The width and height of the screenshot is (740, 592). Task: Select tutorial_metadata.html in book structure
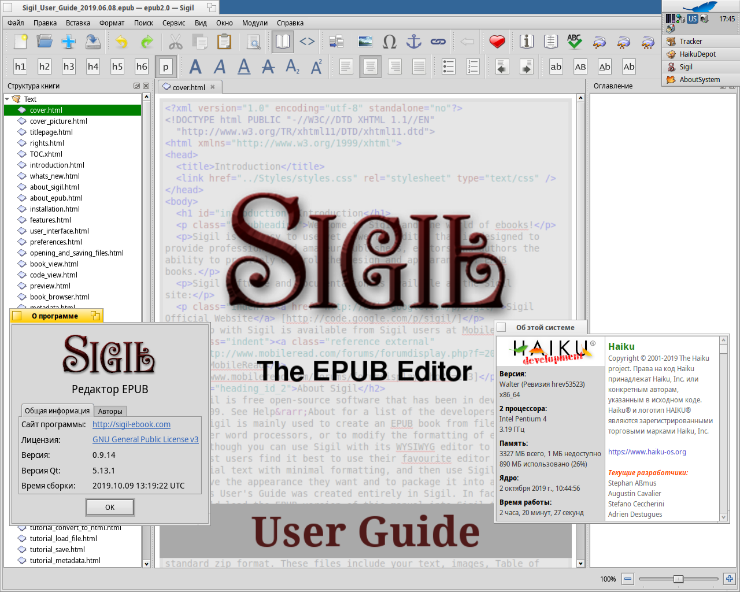click(65, 560)
